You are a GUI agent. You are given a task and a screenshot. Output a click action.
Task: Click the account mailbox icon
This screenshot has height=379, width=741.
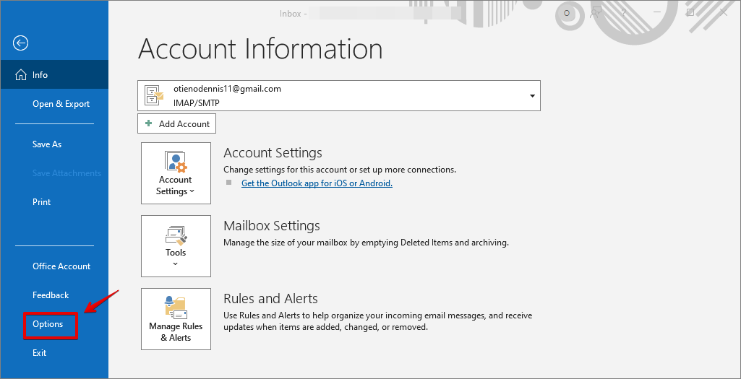tap(155, 96)
